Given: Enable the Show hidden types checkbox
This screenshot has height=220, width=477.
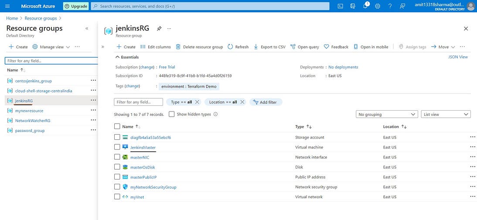Looking at the screenshot, I should pos(172,114).
